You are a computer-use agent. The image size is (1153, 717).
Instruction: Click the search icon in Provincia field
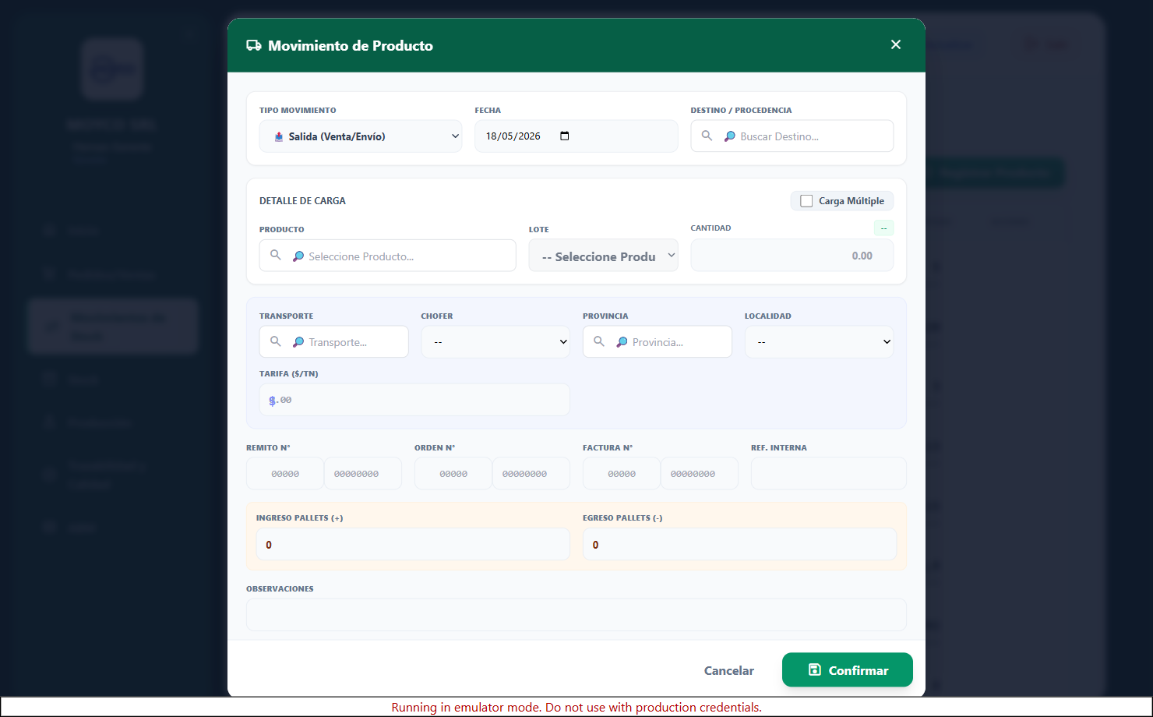coord(599,341)
